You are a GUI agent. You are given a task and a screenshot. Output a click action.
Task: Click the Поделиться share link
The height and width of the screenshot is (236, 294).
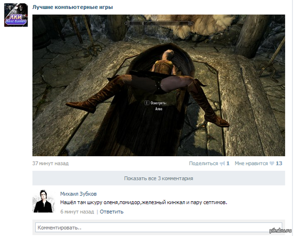tap(203, 164)
